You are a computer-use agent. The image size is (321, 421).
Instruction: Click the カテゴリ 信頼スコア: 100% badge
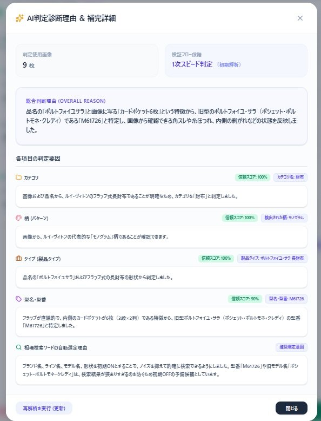pos(252,177)
